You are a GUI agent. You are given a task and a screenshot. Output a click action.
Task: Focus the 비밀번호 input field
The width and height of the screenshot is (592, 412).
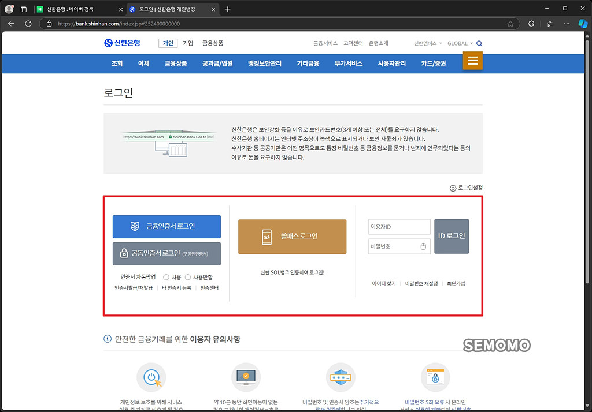pyautogui.click(x=399, y=246)
